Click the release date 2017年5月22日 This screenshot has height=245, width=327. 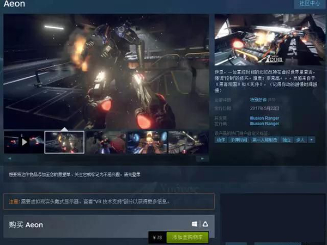pos(264,108)
